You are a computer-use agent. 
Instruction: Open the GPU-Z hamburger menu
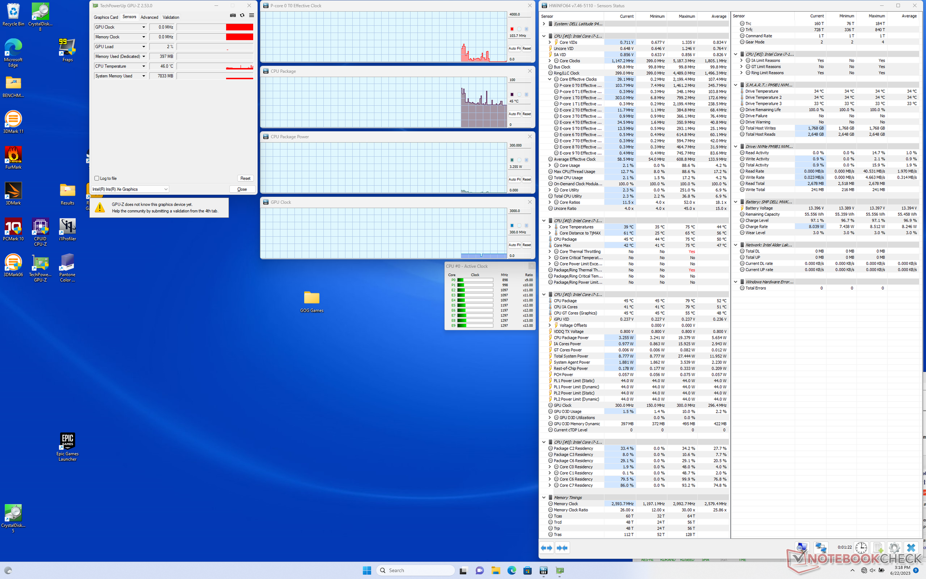coord(251,16)
